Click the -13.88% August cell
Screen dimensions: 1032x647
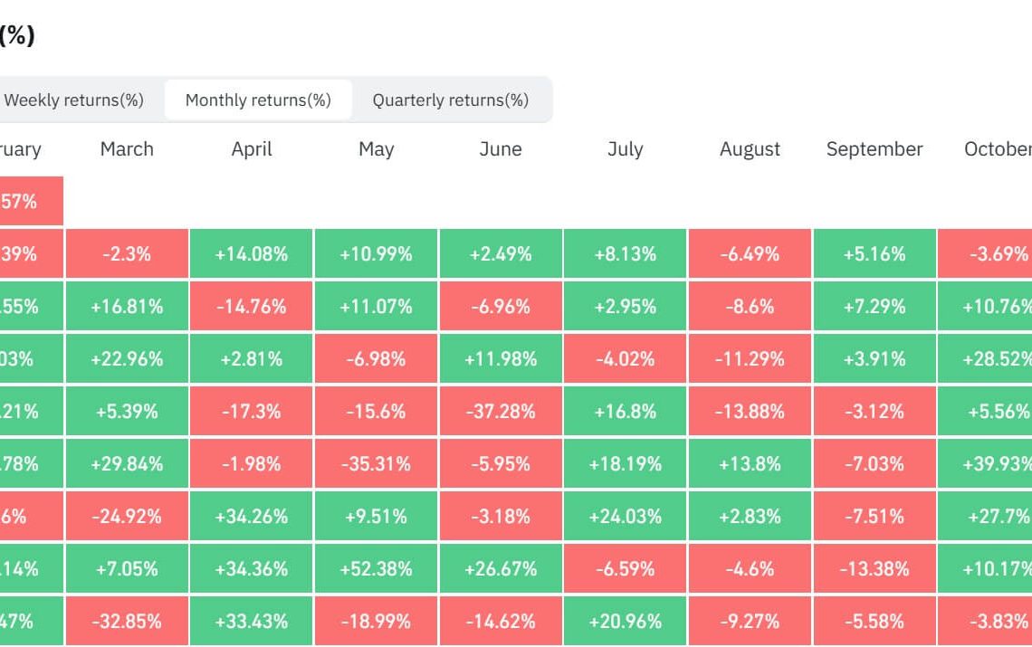click(750, 412)
